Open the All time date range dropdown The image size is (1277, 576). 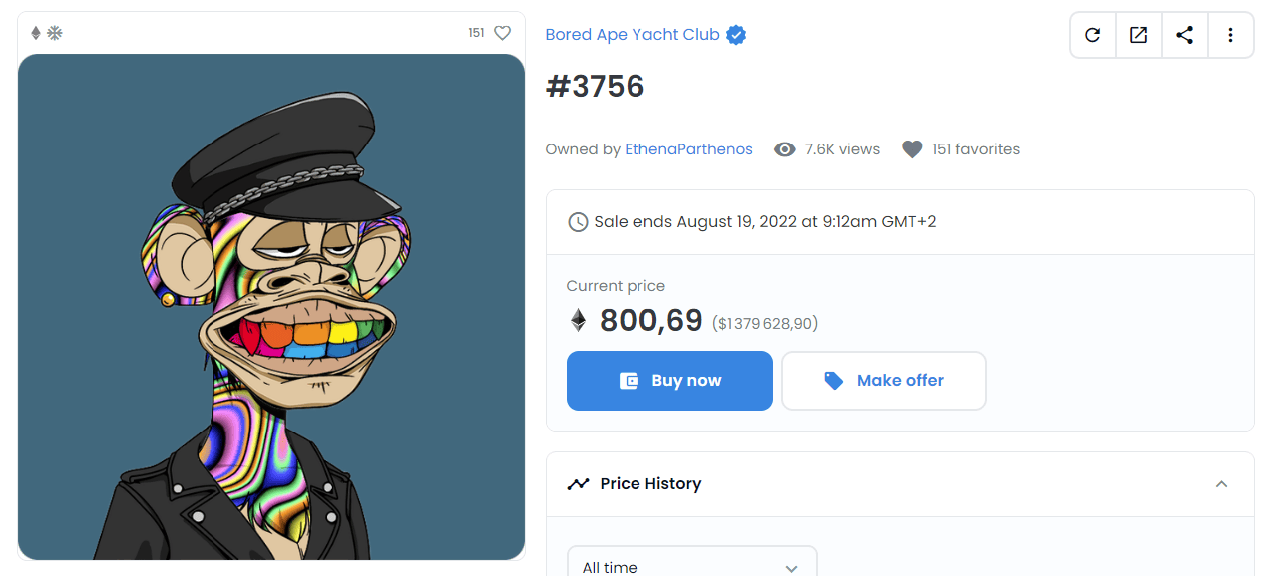(690, 566)
